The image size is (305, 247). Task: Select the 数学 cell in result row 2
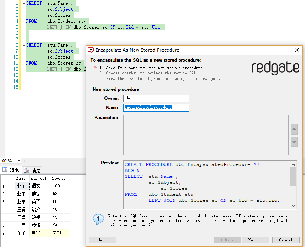(40, 194)
